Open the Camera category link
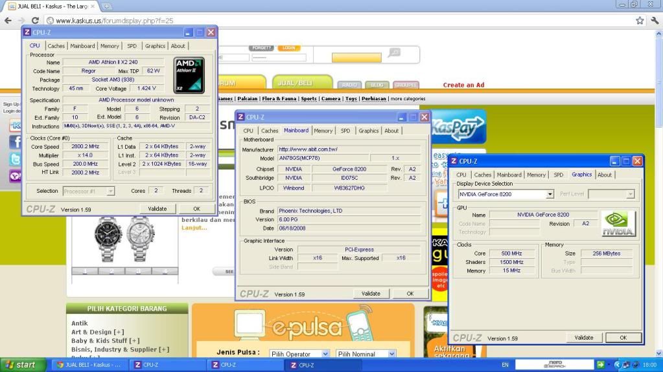Image resolution: width=663 pixels, height=372 pixels. point(331,98)
